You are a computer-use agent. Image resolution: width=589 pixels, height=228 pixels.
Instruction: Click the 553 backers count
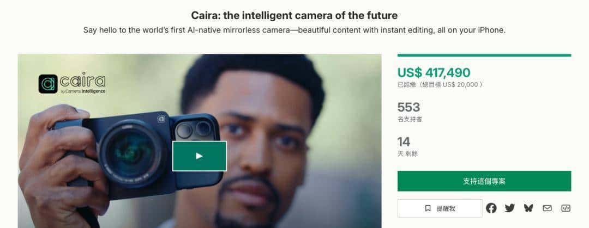click(408, 107)
